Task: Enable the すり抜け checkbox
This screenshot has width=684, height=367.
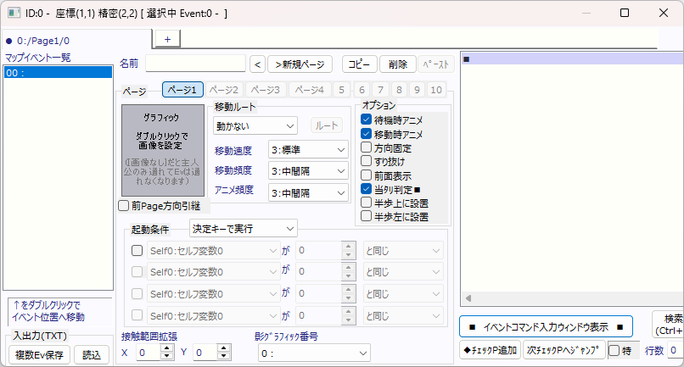Action: (x=366, y=161)
